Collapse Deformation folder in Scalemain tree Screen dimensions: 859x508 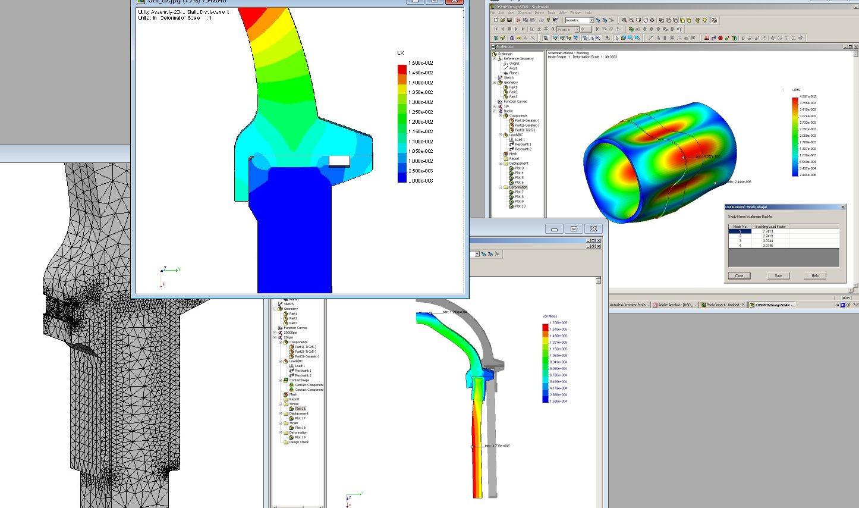[x=500, y=187]
